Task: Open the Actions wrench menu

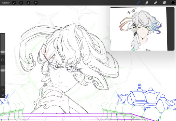Action: click(14, 3)
